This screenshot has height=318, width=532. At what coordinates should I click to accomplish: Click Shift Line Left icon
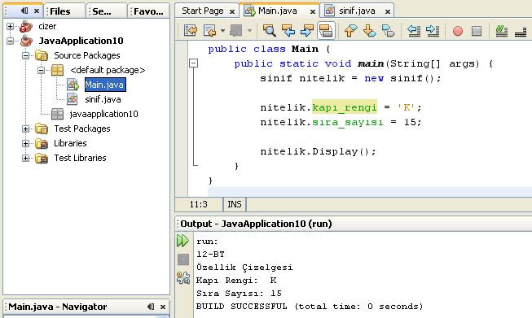[414, 31]
